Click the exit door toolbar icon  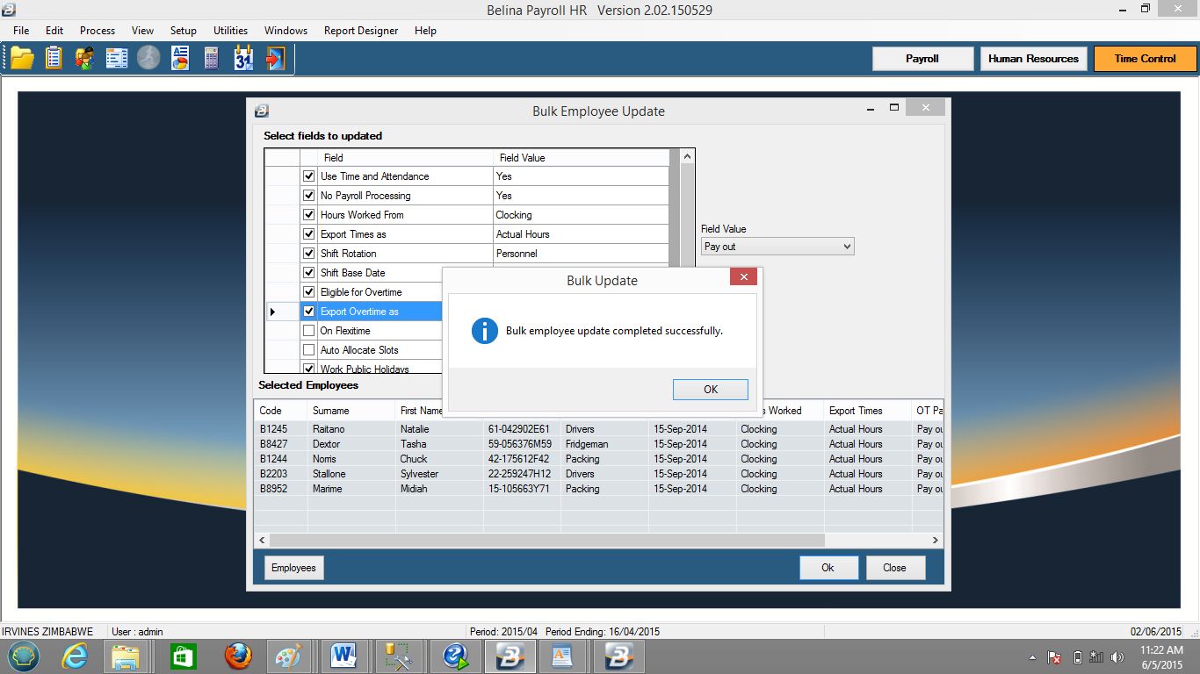click(x=275, y=58)
